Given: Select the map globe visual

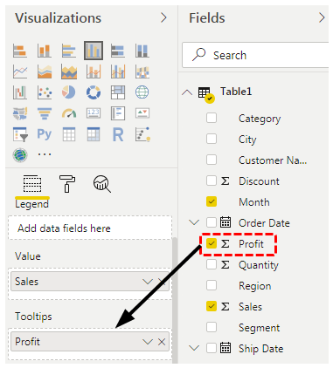Looking at the screenshot, I should point(142,92).
